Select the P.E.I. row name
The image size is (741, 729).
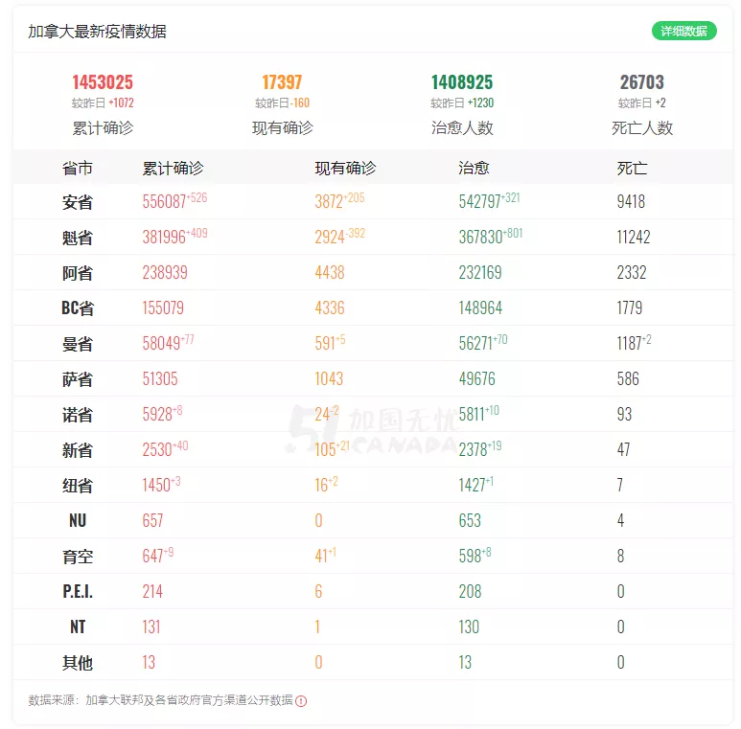(x=78, y=592)
